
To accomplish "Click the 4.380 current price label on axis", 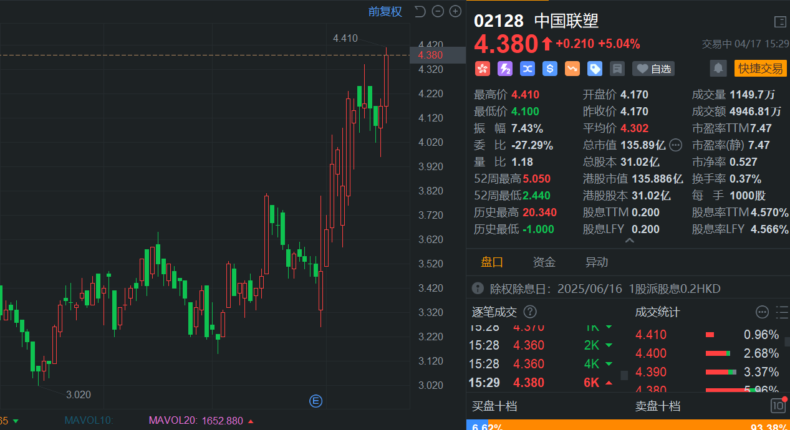I will point(438,55).
